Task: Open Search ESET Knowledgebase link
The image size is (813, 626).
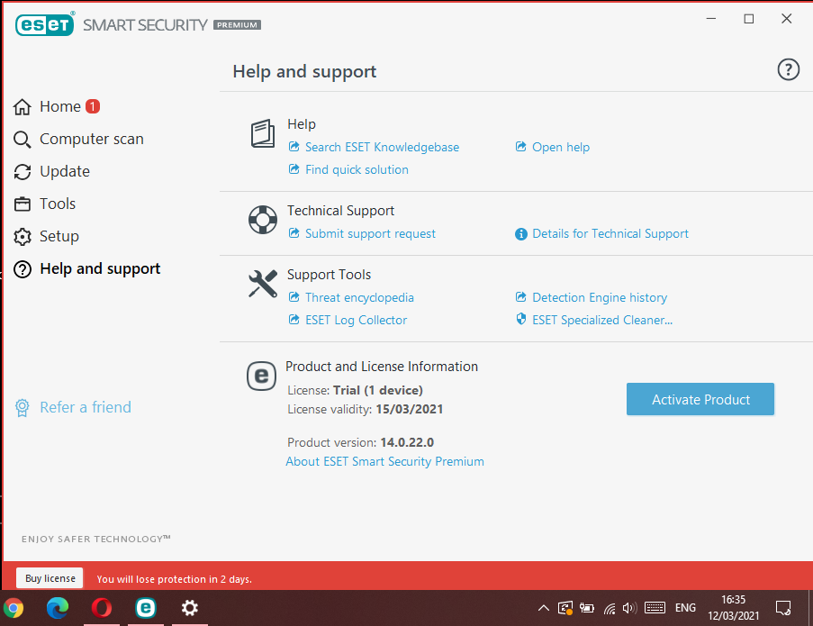Action: [x=382, y=148]
